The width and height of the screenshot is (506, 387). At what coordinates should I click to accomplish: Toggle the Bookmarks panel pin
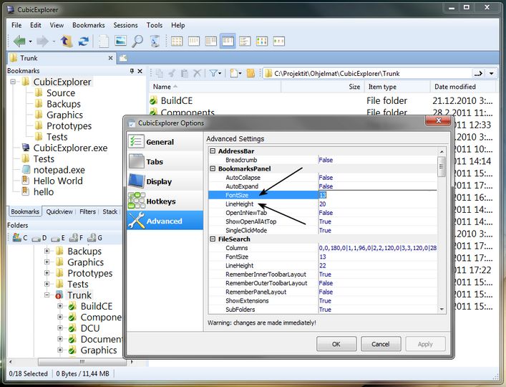(132, 71)
